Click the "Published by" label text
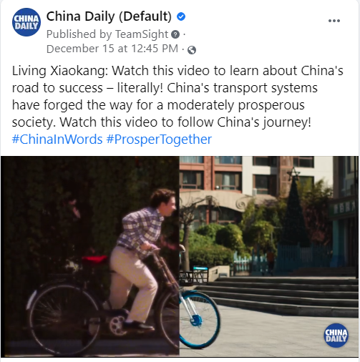 [79, 34]
